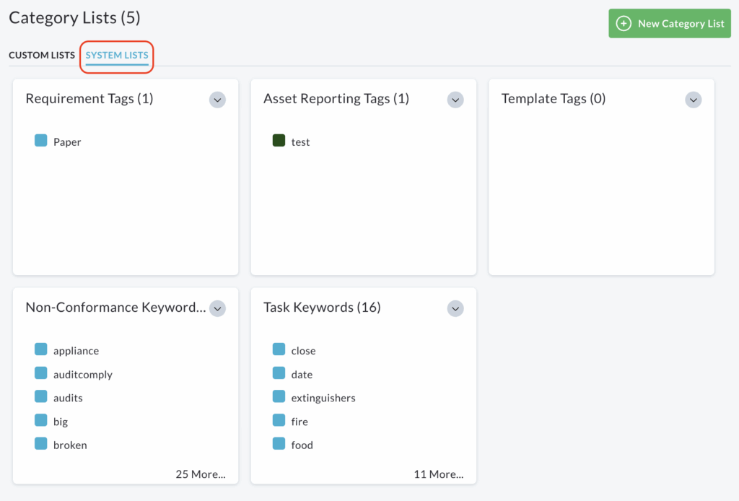Screen dimensions: 739x501
Task: Click the New Category List button
Action: (x=670, y=24)
